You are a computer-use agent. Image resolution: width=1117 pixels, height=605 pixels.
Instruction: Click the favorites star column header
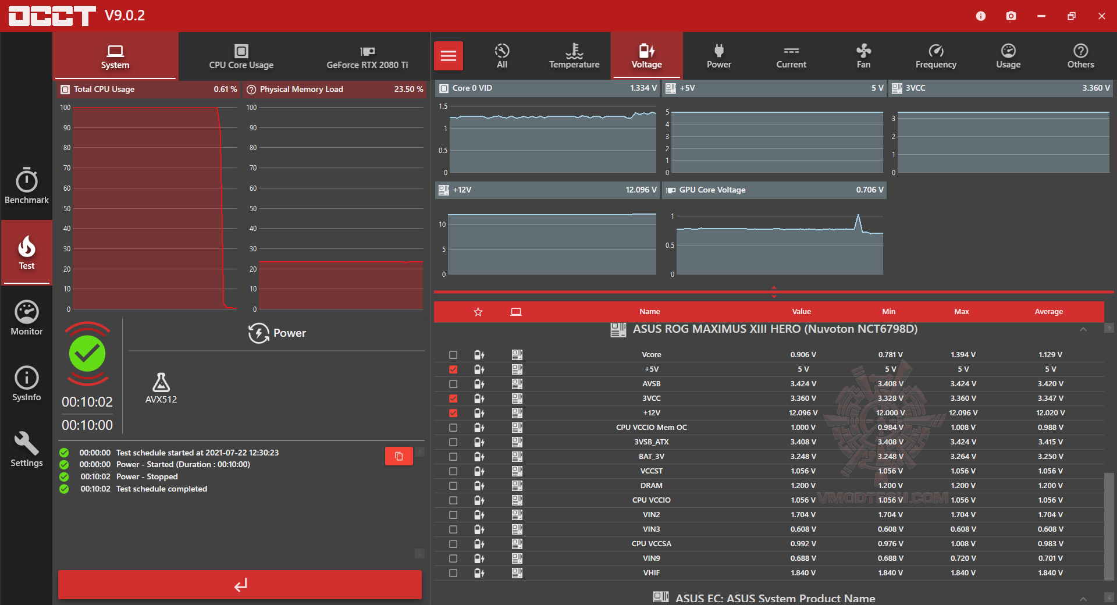click(478, 312)
